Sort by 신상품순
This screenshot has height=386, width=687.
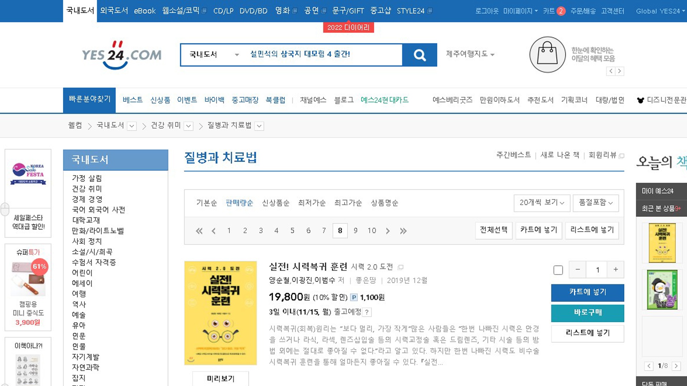[276, 203]
